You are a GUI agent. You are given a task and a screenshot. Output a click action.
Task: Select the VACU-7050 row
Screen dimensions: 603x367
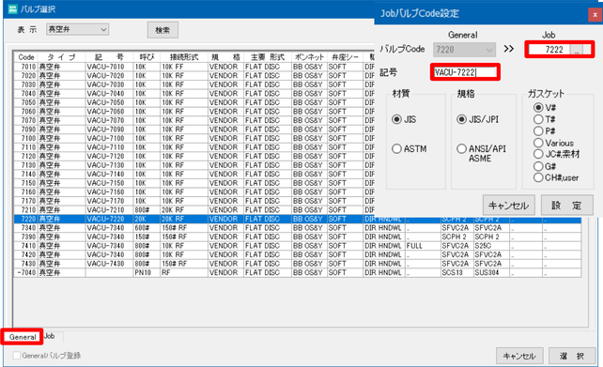pos(193,102)
